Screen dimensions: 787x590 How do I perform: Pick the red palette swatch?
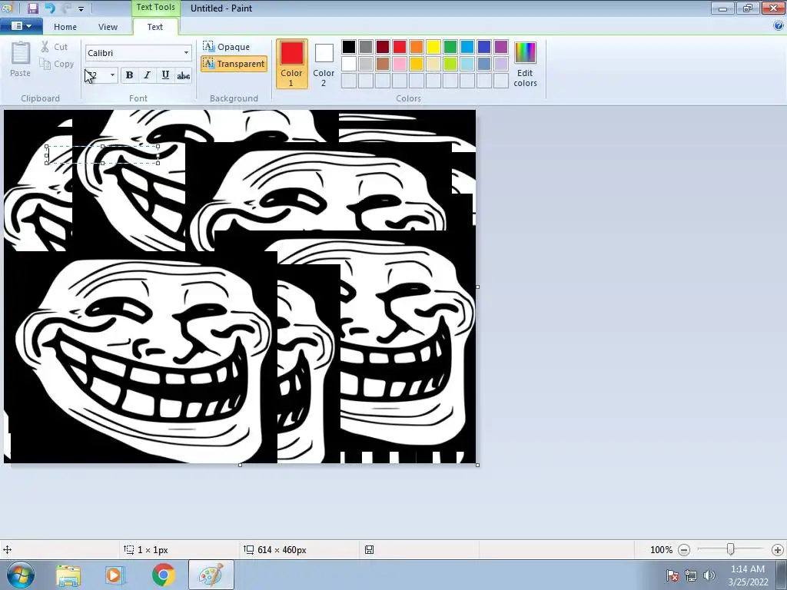400,47
